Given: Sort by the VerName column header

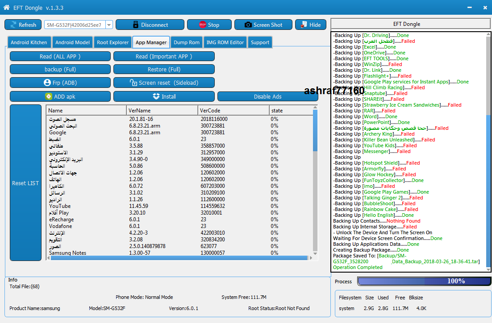Looking at the screenshot, I should 162,110.
